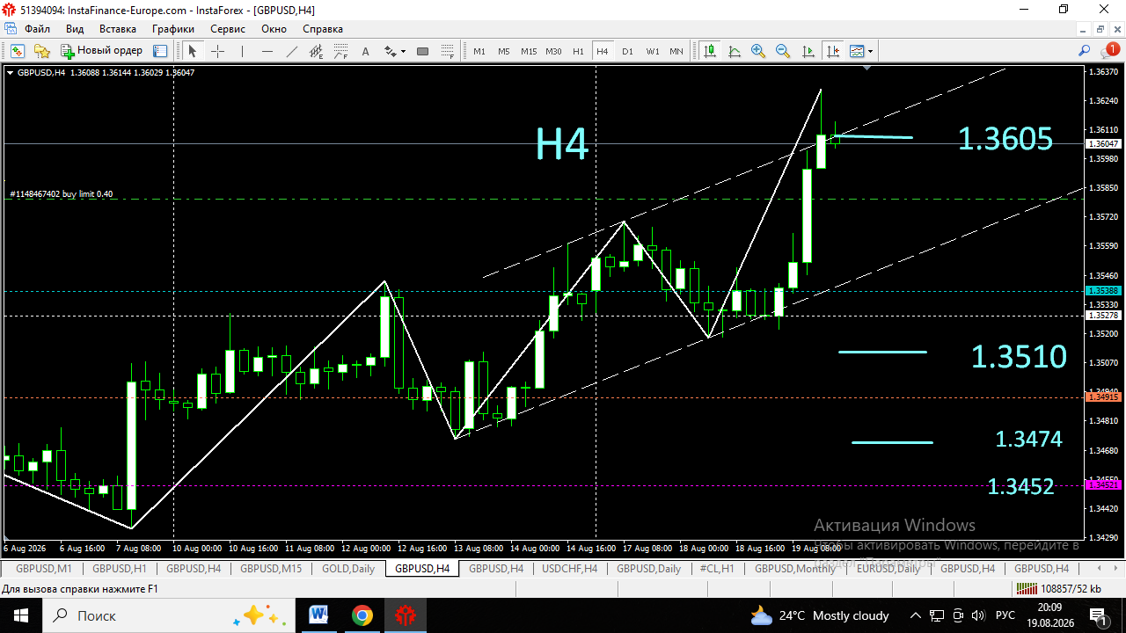Expand the GBPUSD,H4 chart title triangle
The width and height of the screenshot is (1126, 633).
click(x=10, y=72)
